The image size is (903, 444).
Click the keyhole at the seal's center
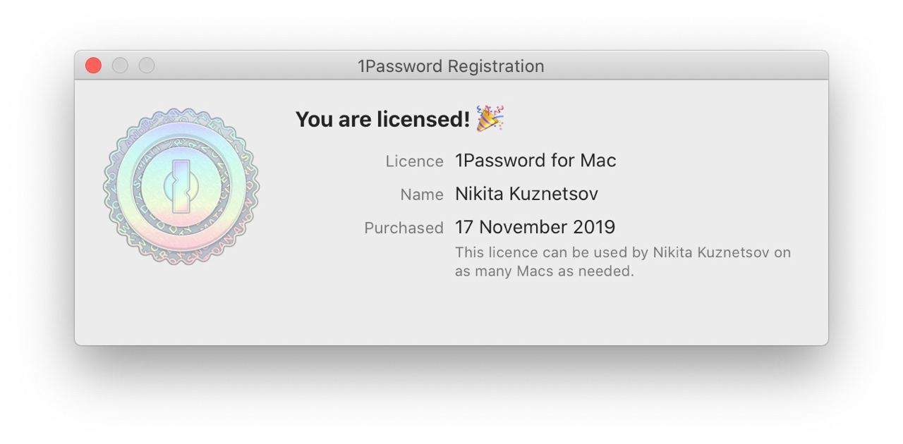181,187
